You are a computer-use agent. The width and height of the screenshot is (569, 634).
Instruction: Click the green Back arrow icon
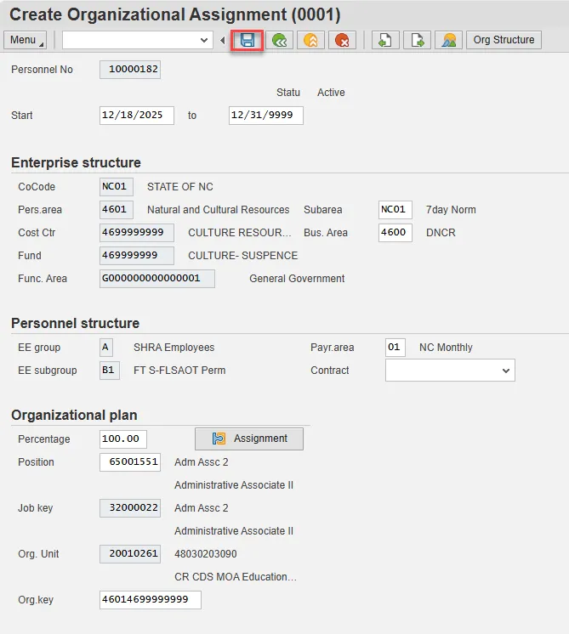pyautogui.click(x=279, y=40)
